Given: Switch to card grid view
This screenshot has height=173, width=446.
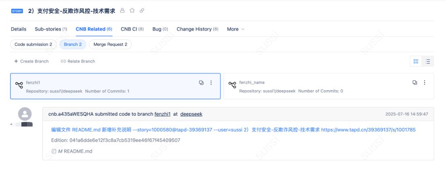Looking at the screenshot, I should [x=416, y=62].
